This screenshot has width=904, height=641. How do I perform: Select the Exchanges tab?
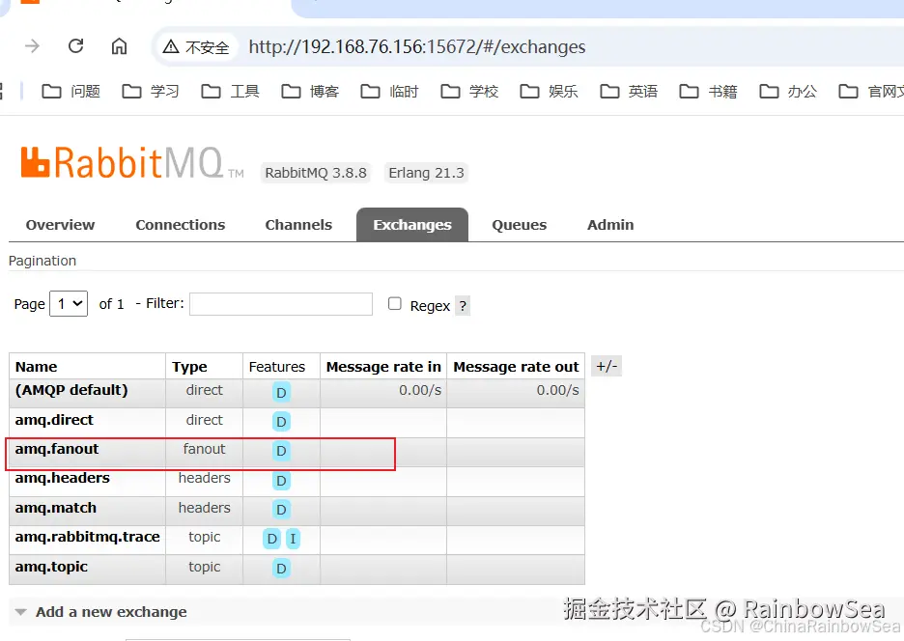click(x=412, y=225)
